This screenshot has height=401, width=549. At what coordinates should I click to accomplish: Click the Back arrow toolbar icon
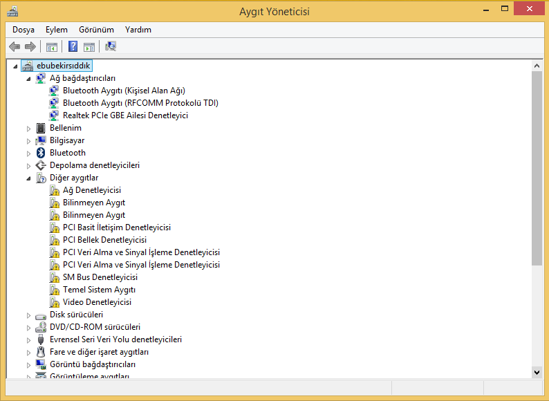tap(15, 46)
